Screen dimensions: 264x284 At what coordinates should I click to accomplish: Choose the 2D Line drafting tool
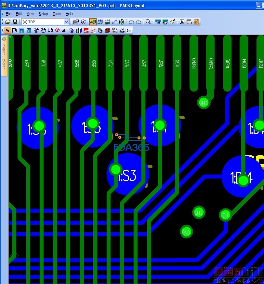coord(15,30)
